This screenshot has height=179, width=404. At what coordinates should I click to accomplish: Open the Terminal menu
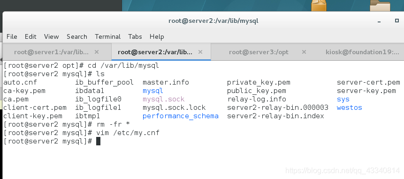(x=108, y=37)
